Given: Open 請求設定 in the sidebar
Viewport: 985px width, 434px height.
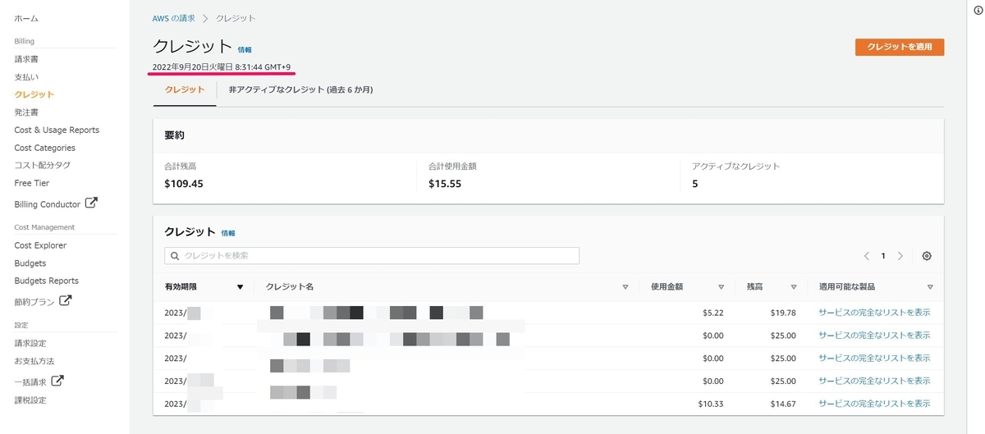Looking at the screenshot, I should tap(30, 343).
